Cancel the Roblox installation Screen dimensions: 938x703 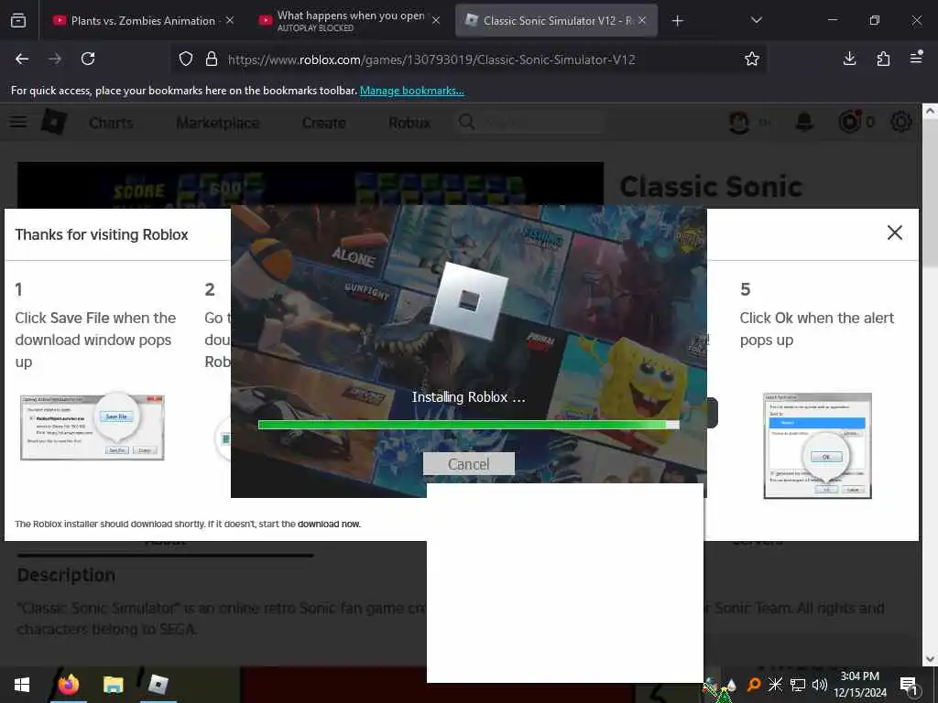(x=468, y=464)
